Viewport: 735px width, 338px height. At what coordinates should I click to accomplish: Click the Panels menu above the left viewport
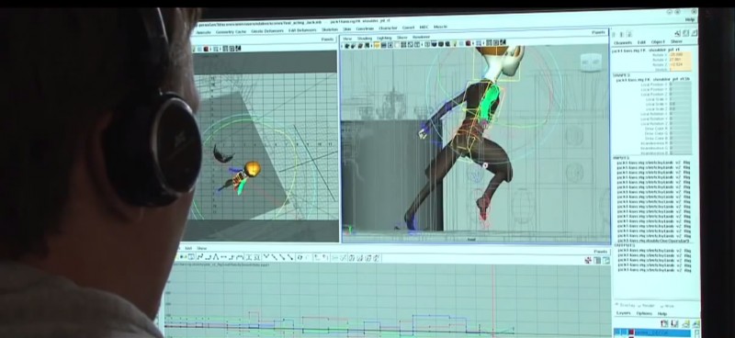click(328, 39)
